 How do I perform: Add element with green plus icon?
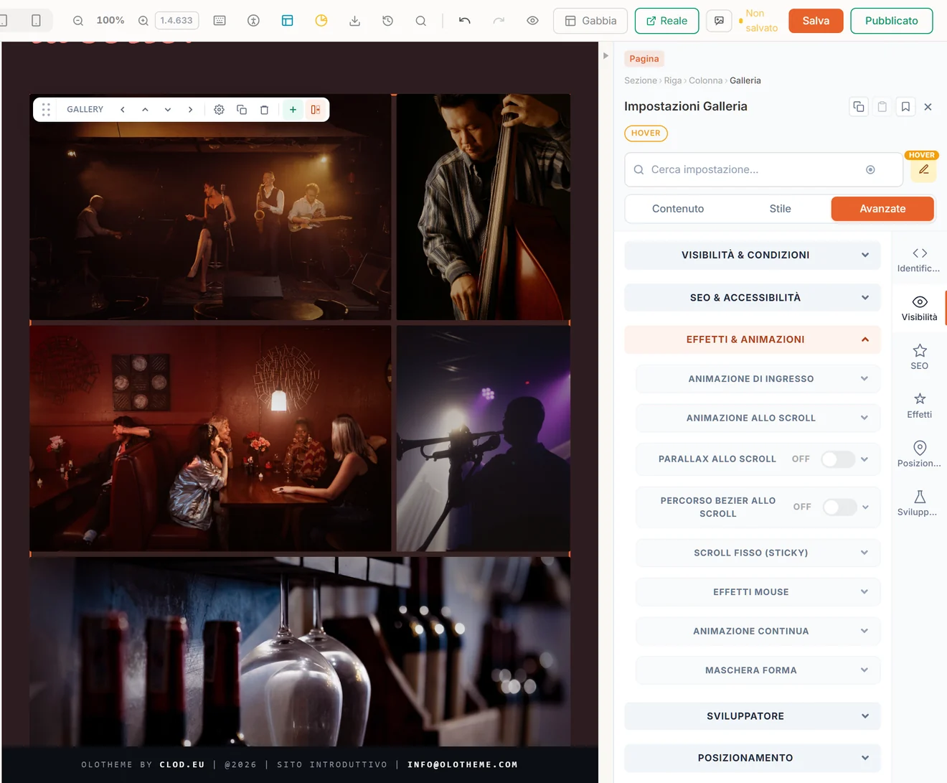pyautogui.click(x=293, y=110)
